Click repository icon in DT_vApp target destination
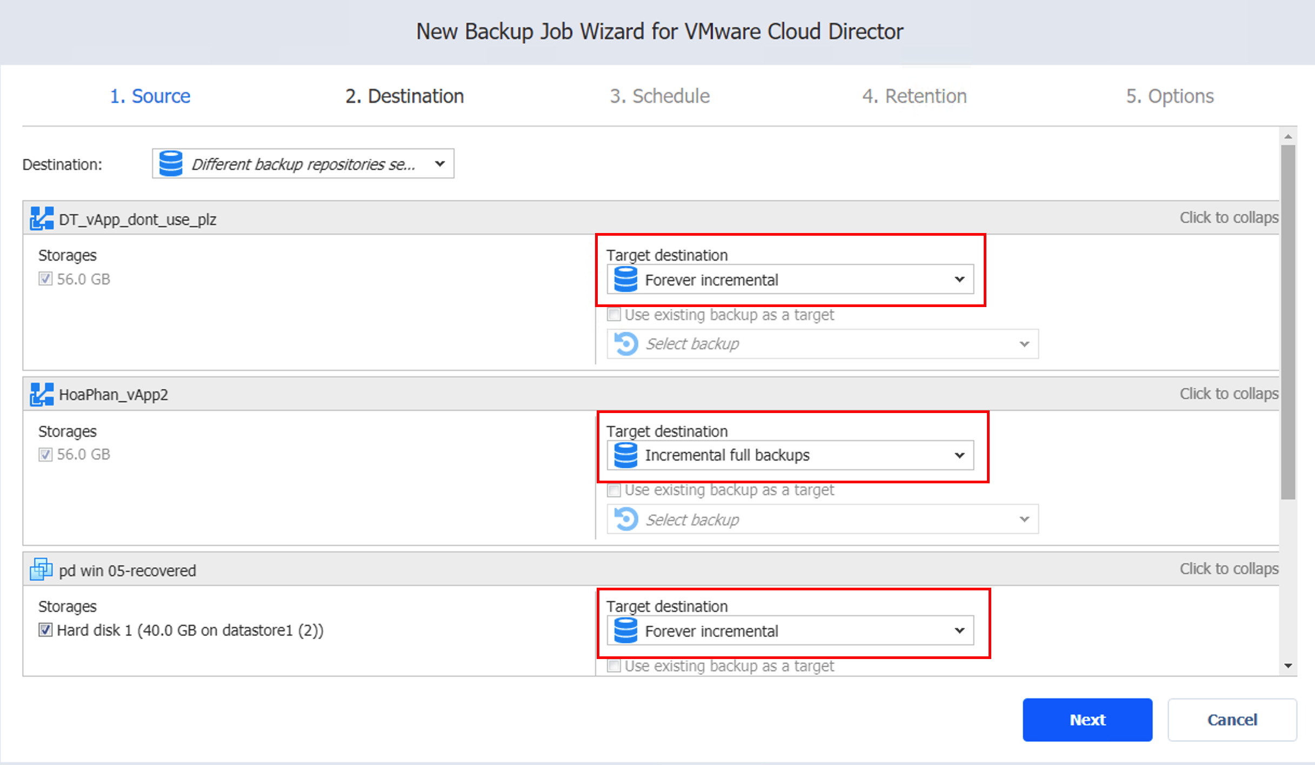The height and width of the screenshot is (765, 1315). point(626,280)
